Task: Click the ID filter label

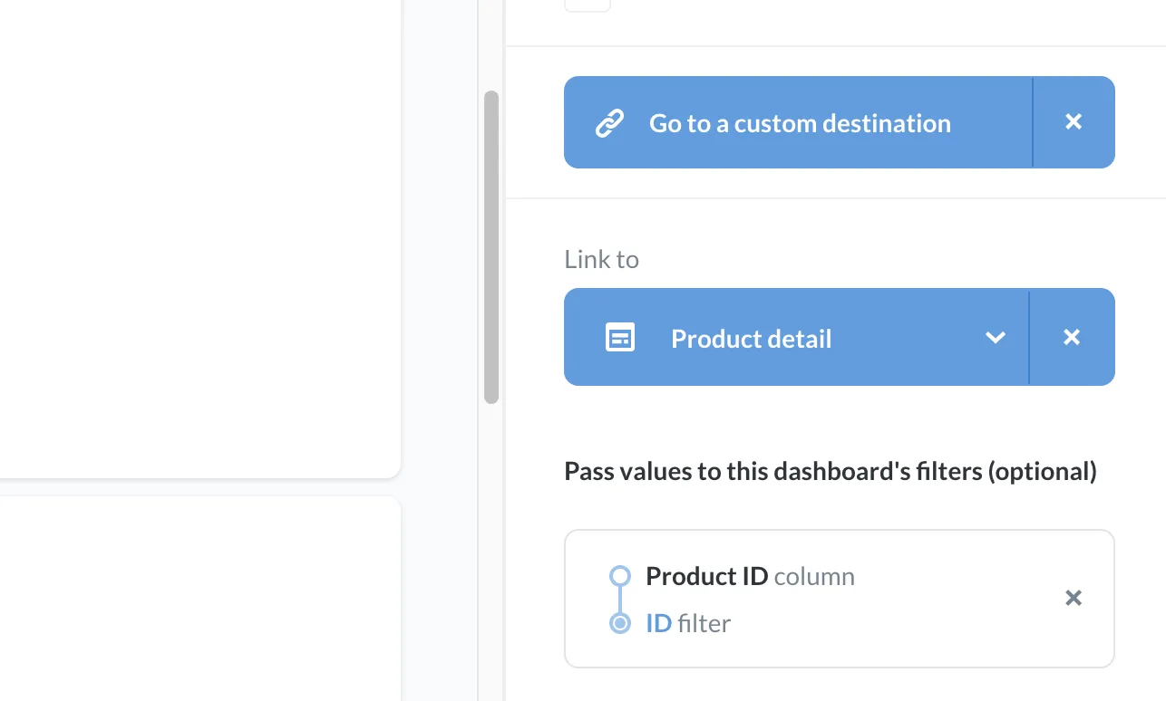Action: (x=688, y=623)
